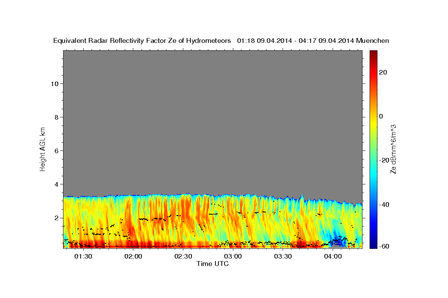Screen dimensions: 448x298
Task: Click the 04:00 time tick label
Action: pyautogui.click(x=333, y=256)
